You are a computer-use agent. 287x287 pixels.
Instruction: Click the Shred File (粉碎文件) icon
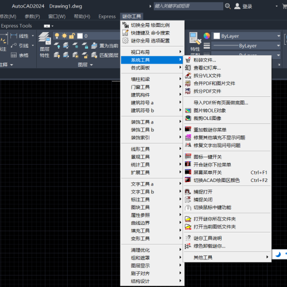coord(188,60)
